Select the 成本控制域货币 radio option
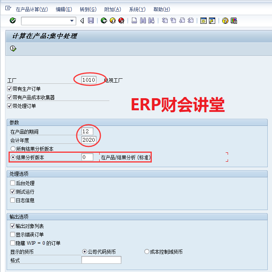 pyautogui.click(x=147, y=252)
